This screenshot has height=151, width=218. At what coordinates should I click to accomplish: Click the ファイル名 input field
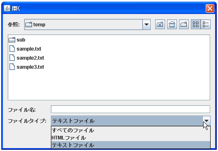[131, 109]
